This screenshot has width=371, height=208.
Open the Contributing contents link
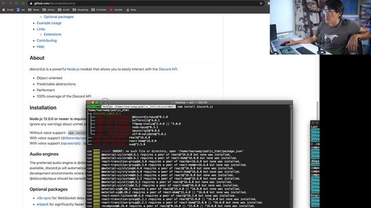pos(46,40)
